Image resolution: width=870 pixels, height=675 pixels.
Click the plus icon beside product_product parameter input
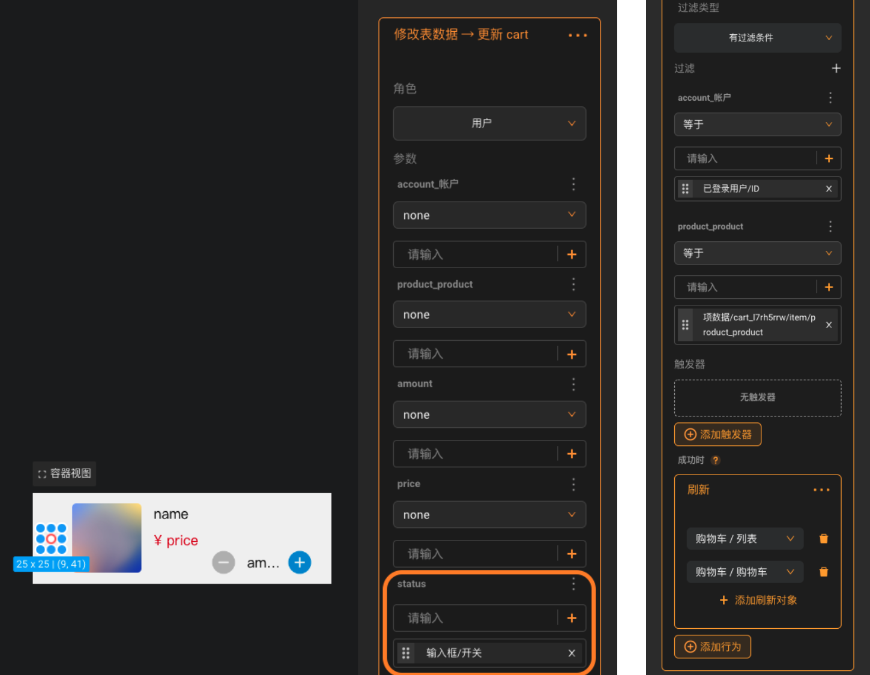pyautogui.click(x=572, y=354)
